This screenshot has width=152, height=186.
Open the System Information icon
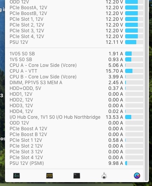tap(104, 176)
